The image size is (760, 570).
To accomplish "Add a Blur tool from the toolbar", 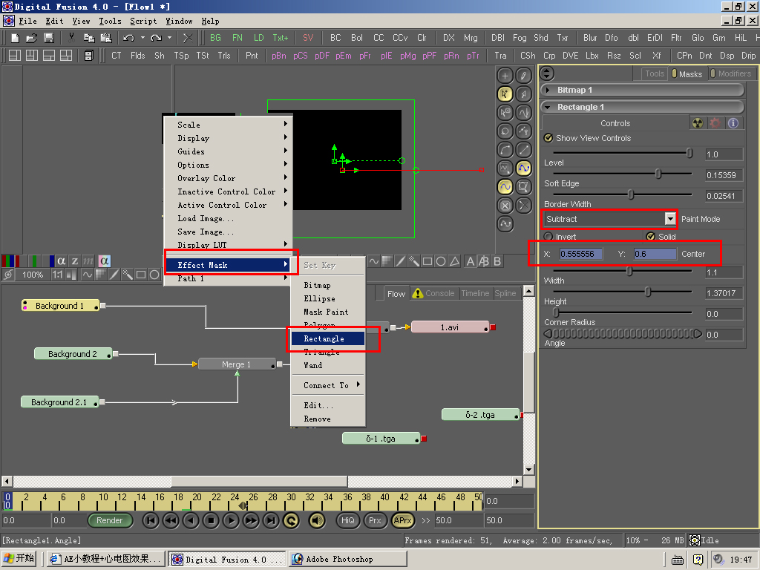I will (x=590, y=38).
